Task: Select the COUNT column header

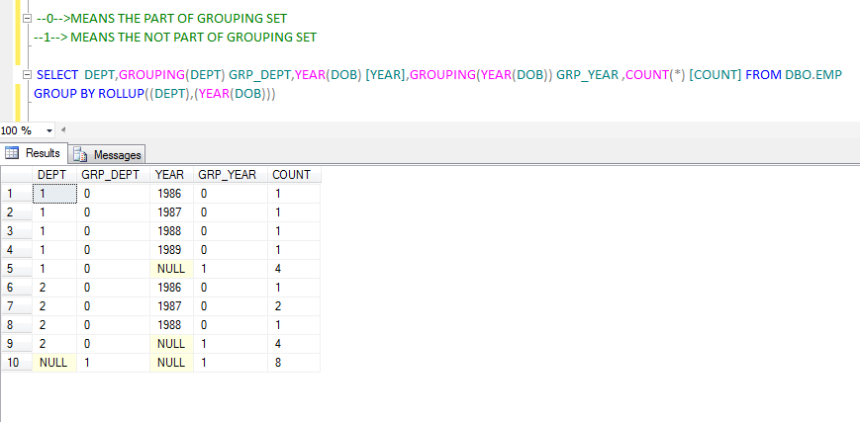Action: (x=293, y=175)
